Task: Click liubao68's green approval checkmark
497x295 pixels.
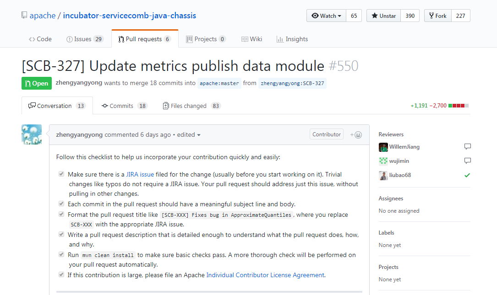Action: pos(467,175)
